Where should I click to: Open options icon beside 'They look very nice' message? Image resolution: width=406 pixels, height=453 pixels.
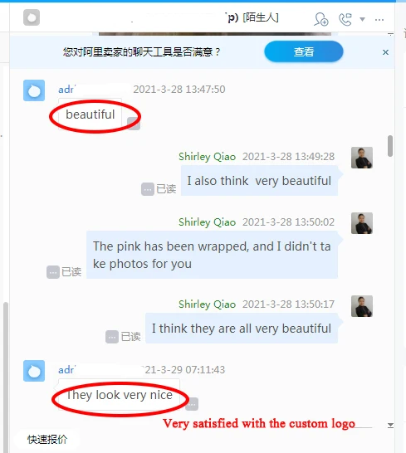tap(192, 404)
